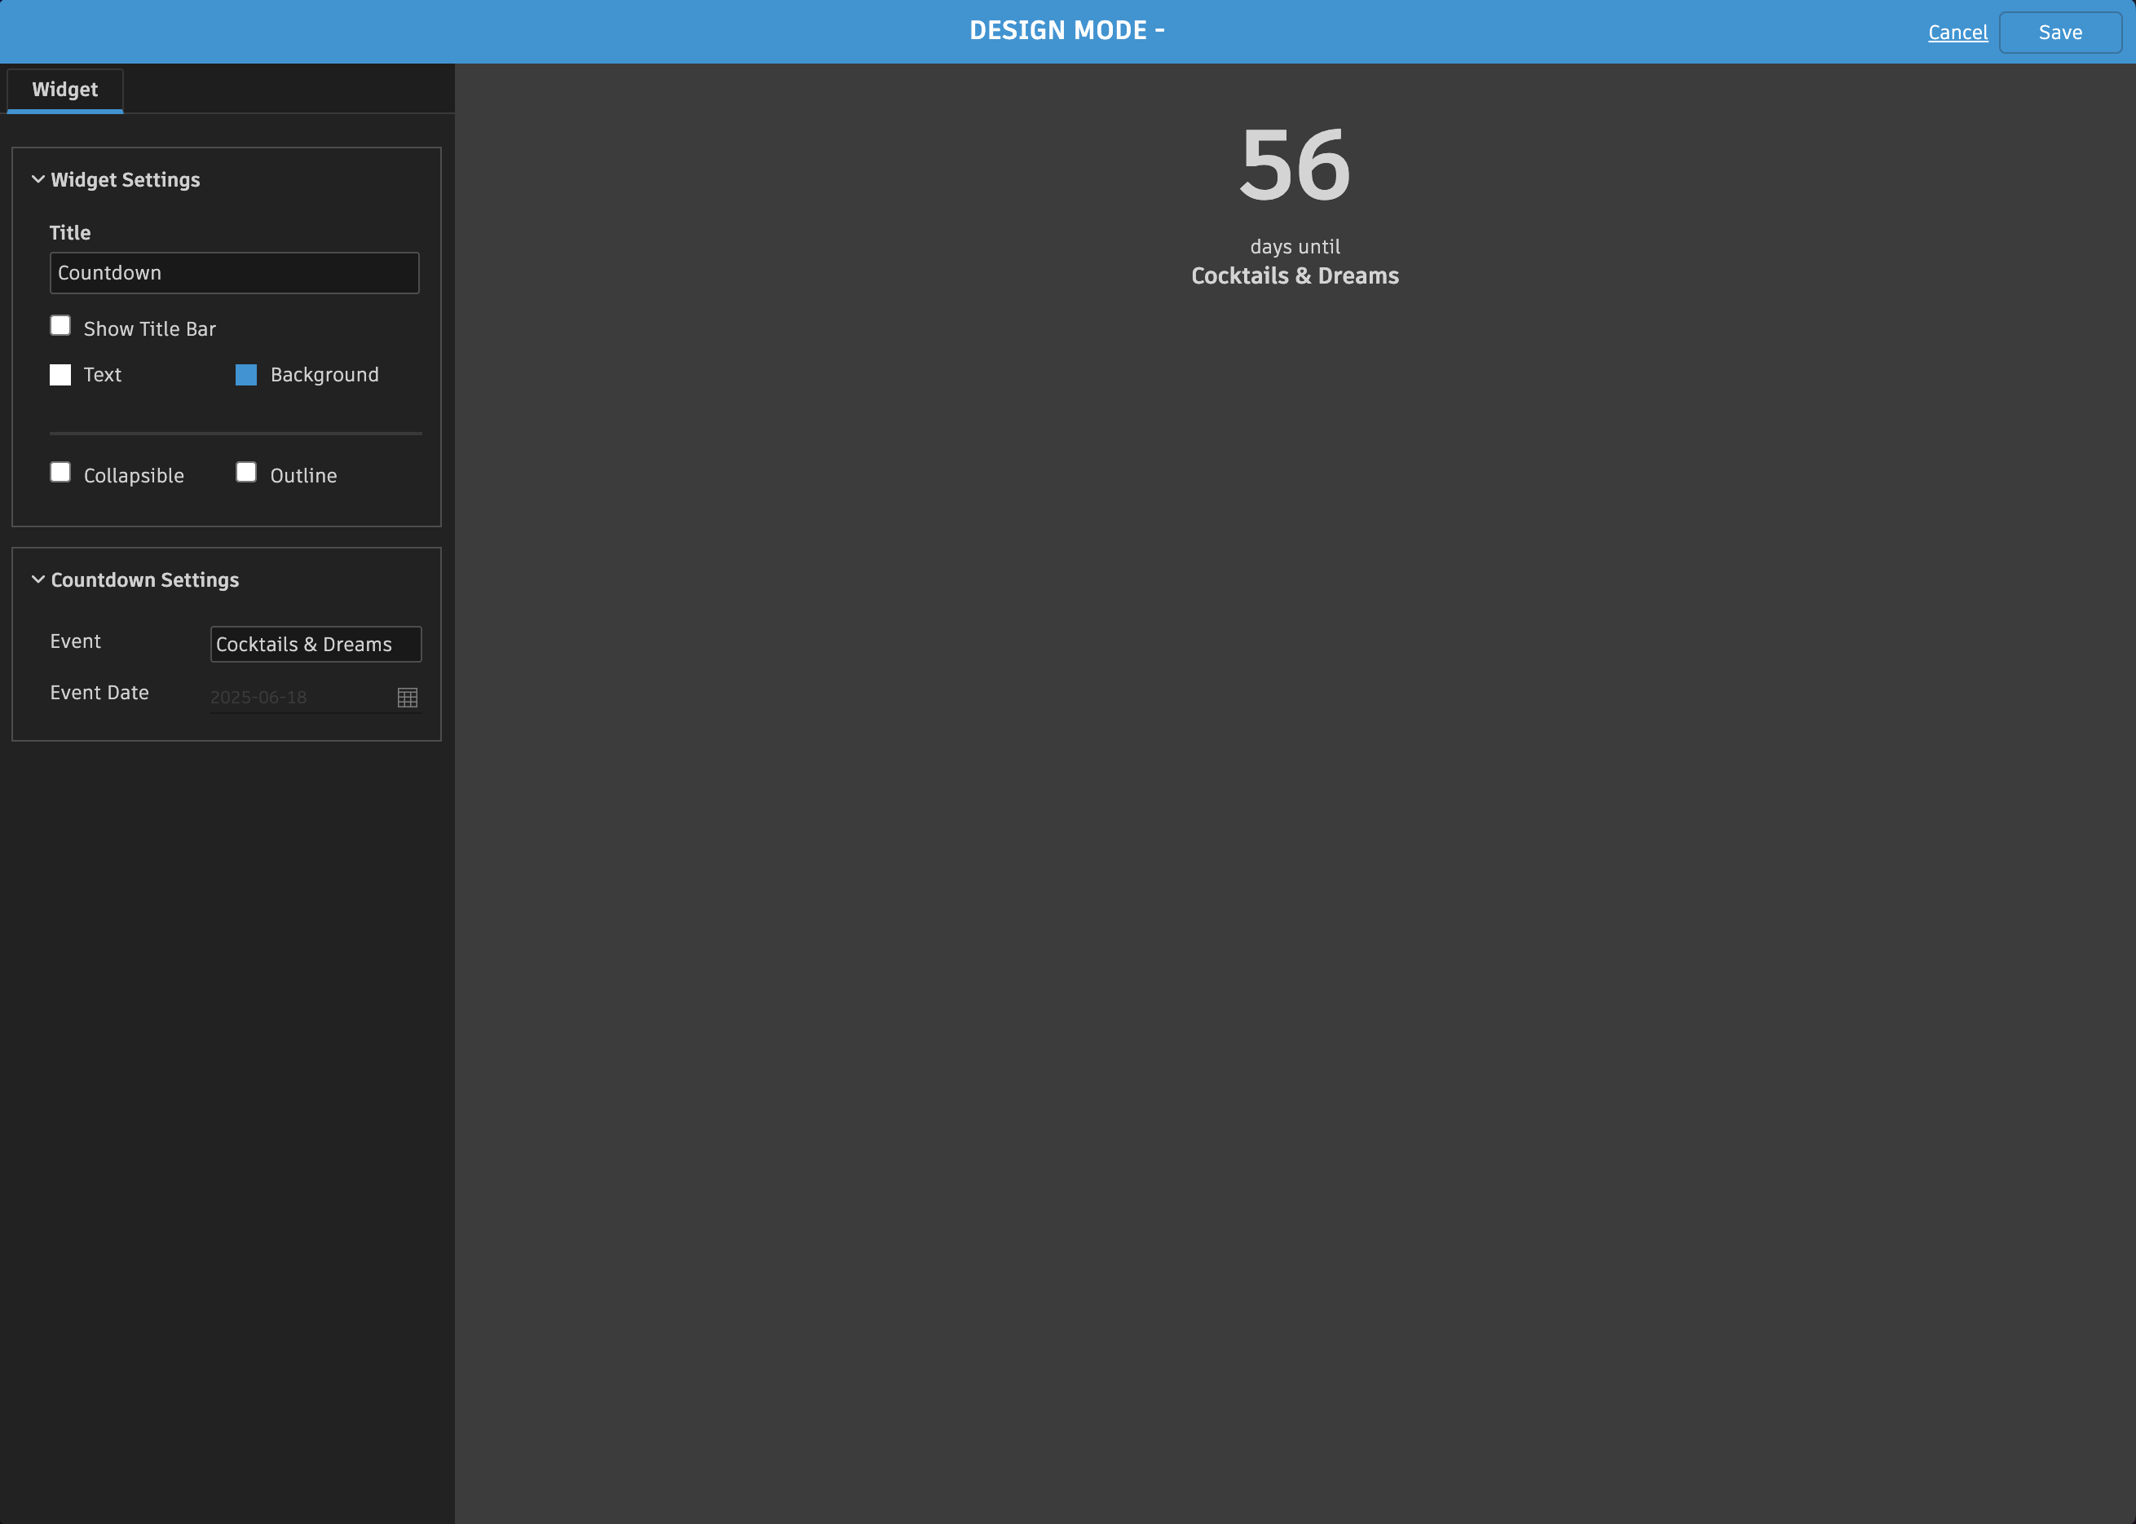Focus the Event field with Cocktails & Dreams

click(316, 645)
